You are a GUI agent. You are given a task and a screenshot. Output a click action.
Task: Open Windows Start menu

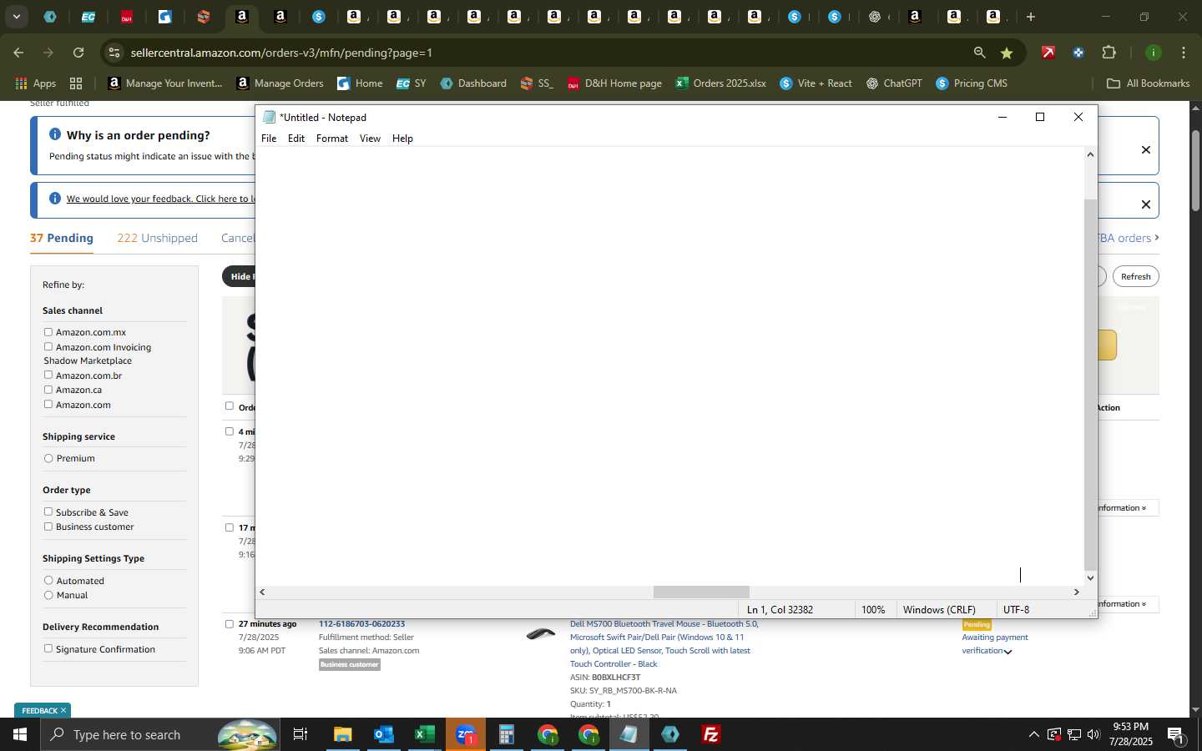coord(20,734)
